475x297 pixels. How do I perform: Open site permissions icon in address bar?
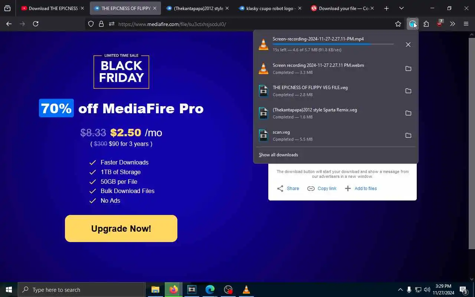click(x=112, y=24)
